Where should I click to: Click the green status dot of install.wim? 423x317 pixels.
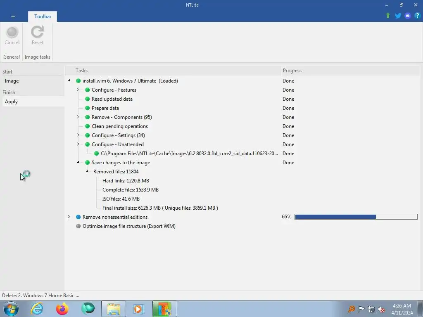[x=78, y=81]
